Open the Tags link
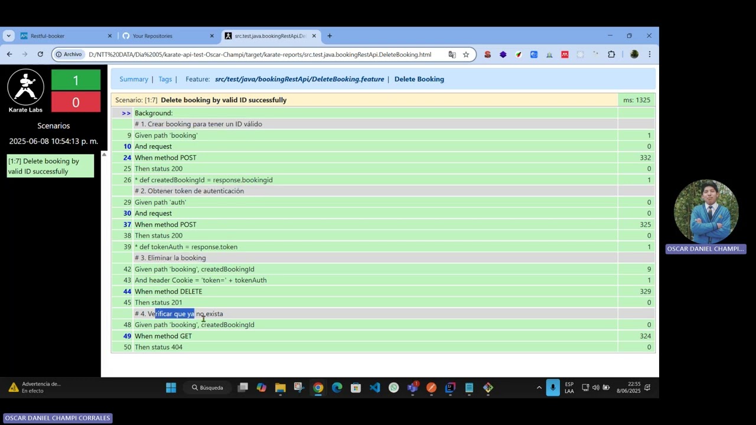 pos(165,79)
